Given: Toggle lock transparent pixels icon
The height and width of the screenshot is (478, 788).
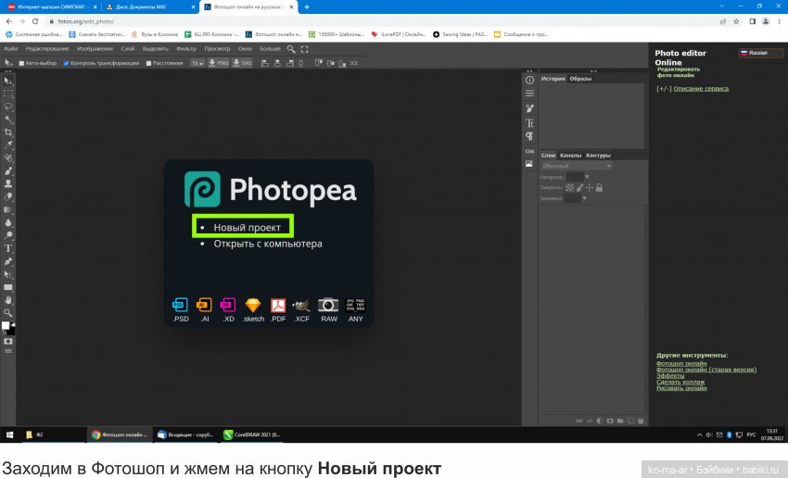Looking at the screenshot, I should pyautogui.click(x=569, y=188).
